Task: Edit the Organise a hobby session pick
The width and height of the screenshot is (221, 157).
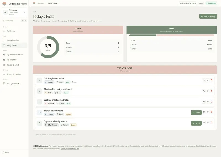Action: click(207, 123)
